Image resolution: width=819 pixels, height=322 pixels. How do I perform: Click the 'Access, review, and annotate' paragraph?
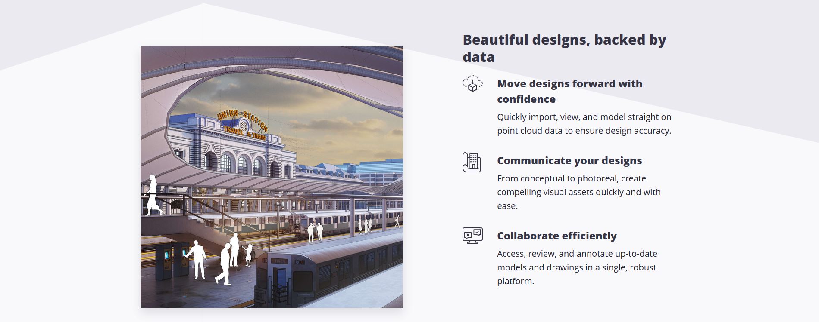click(577, 267)
